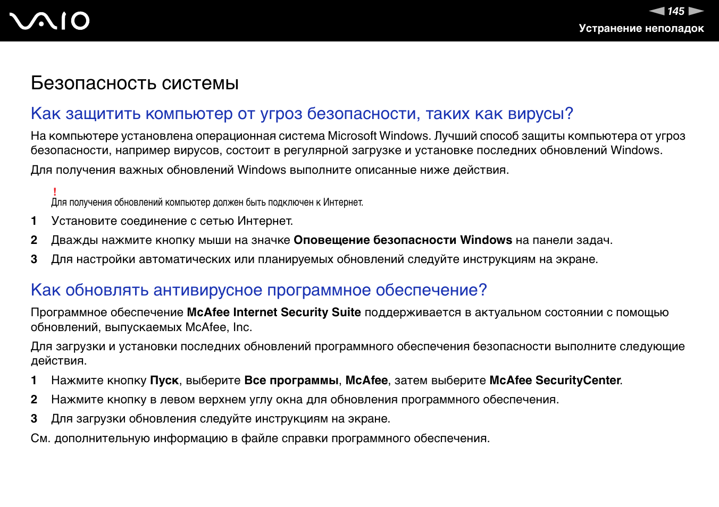This screenshot has height=507, width=719.
Task: Click bold text McAfee Internet Security Suite
Action: pyautogui.click(x=274, y=312)
